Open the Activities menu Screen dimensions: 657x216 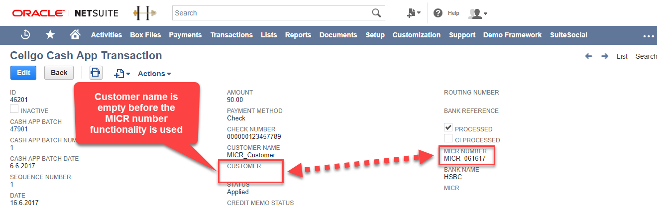pos(107,35)
